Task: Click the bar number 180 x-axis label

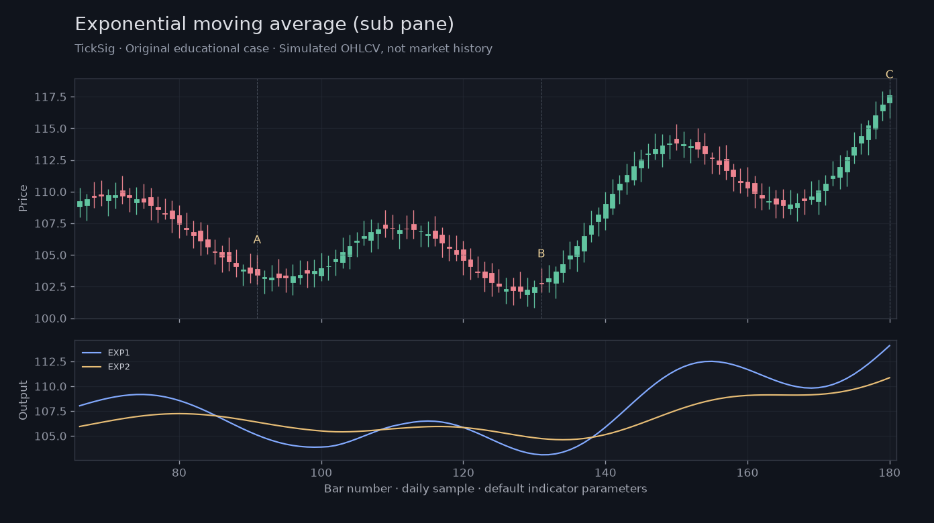Action: coord(890,472)
